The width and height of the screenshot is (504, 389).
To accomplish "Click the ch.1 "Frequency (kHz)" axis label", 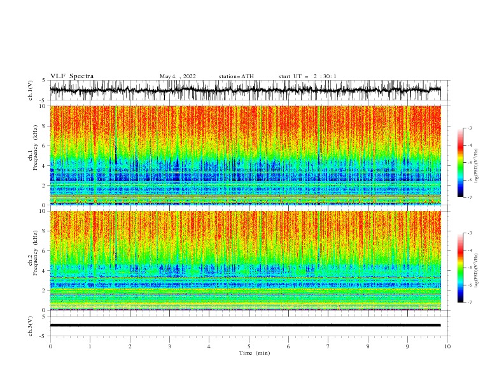I will coord(36,148).
